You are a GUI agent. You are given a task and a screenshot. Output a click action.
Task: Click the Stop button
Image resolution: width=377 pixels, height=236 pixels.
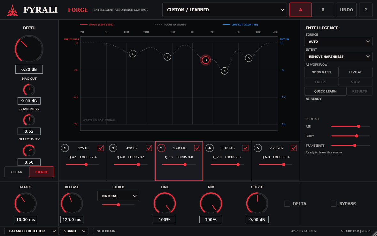(x=355, y=82)
